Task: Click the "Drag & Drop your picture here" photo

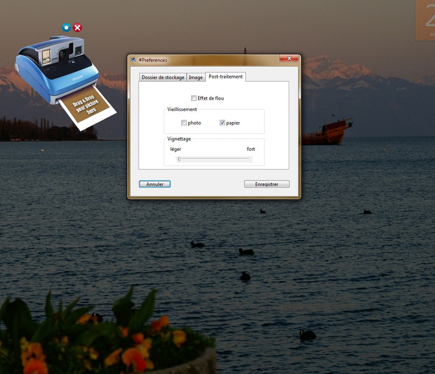Action: pos(85,107)
